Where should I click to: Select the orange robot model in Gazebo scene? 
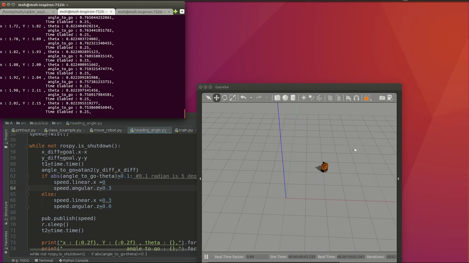point(324,167)
